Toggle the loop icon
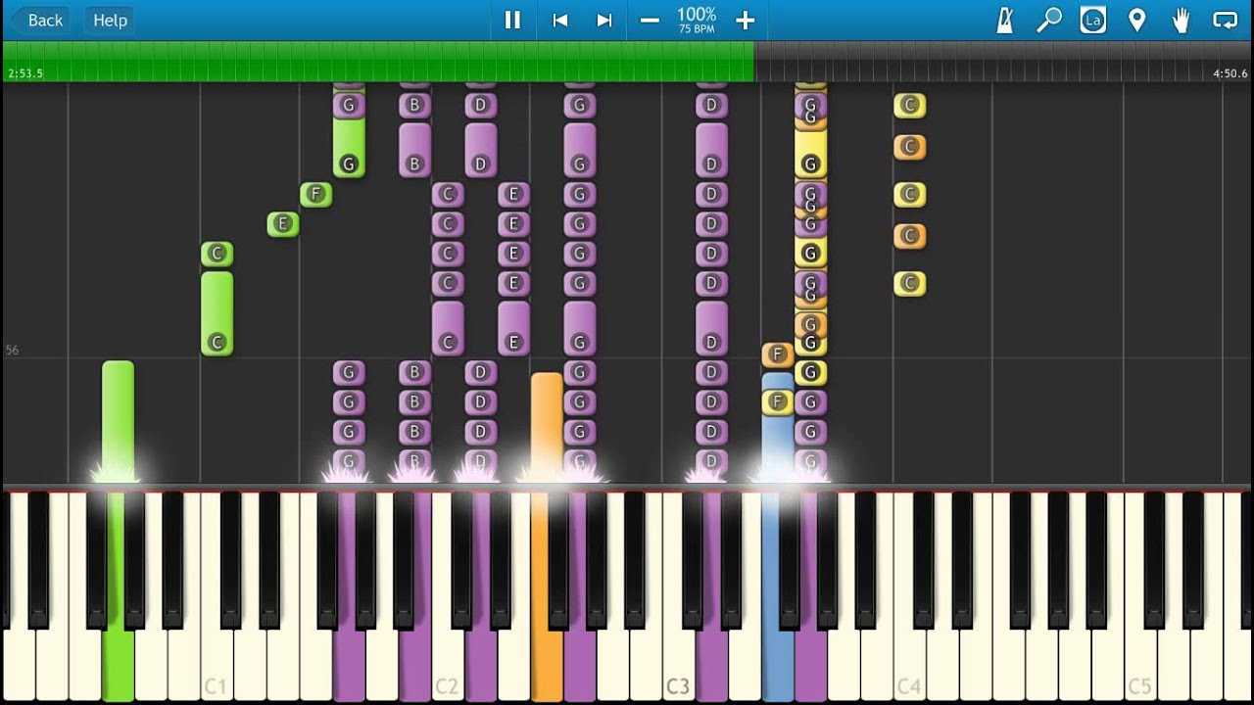 pos(1226,20)
